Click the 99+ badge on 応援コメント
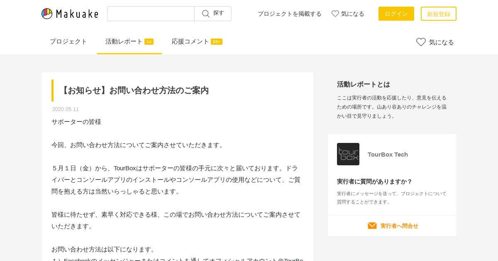Screen dimensions: 498x261 [217, 42]
